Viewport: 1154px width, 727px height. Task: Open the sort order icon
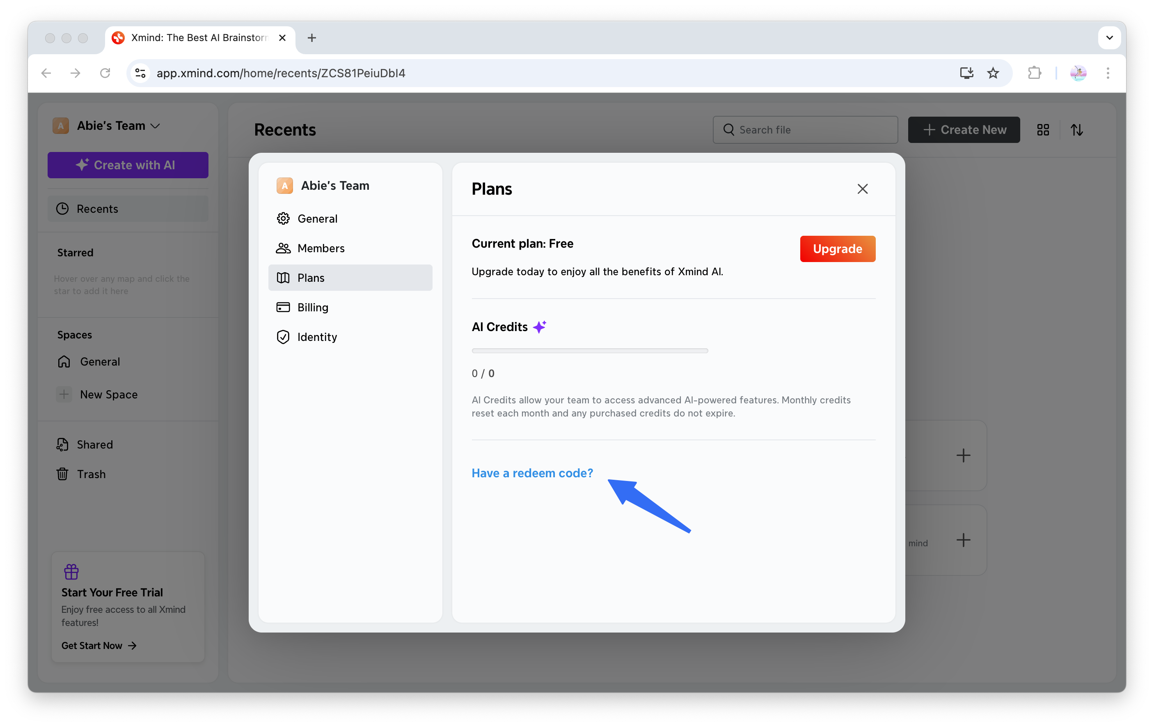[1077, 129]
